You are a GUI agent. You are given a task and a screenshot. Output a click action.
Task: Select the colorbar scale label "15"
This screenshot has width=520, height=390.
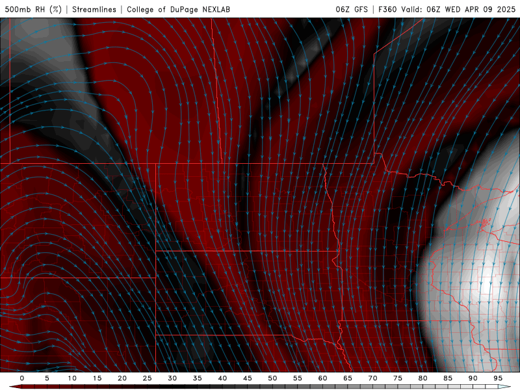(97, 378)
